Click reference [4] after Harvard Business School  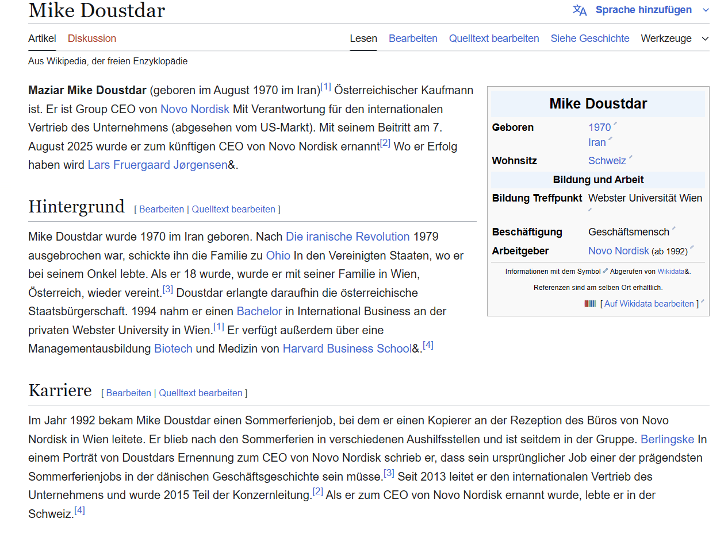pyautogui.click(x=428, y=345)
